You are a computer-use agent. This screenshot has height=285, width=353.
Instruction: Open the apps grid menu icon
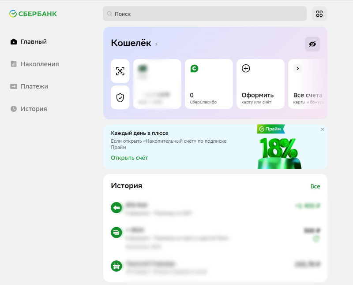tap(319, 14)
